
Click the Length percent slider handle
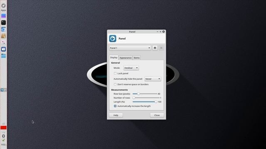click(156, 102)
